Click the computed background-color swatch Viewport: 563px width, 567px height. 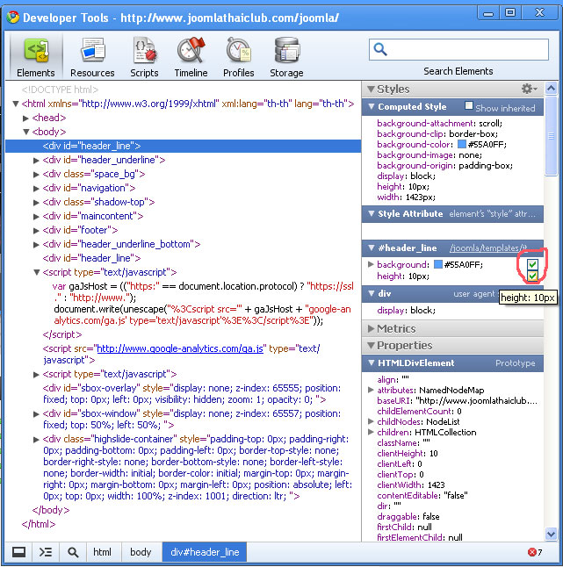tap(462, 144)
